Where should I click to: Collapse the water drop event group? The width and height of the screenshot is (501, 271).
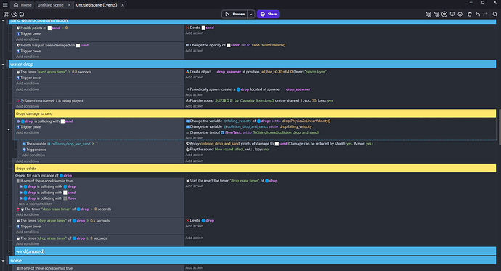[3, 65]
